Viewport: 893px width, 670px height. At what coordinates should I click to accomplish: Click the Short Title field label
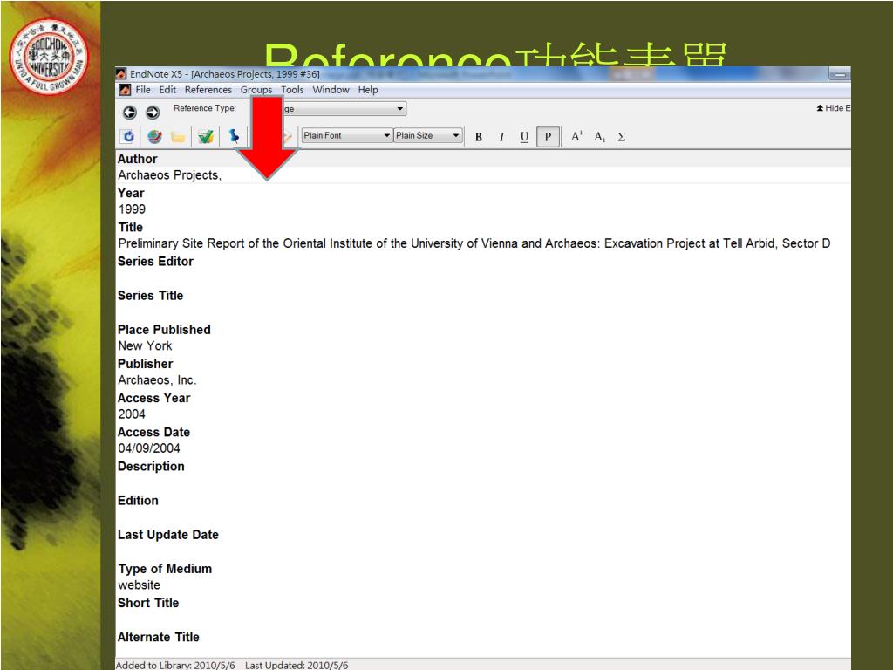click(x=148, y=603)
